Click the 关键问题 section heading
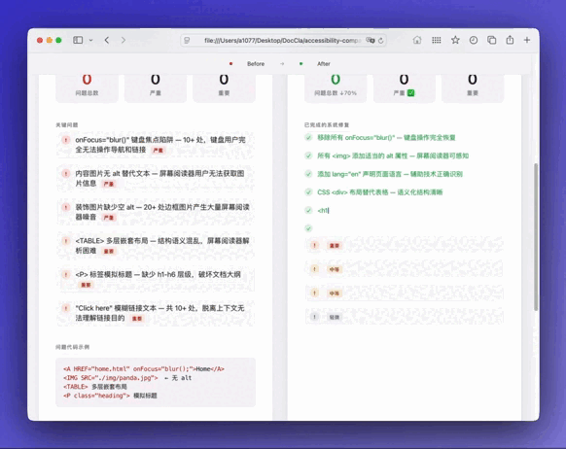566x449 pixels. (x=67, y=124)
